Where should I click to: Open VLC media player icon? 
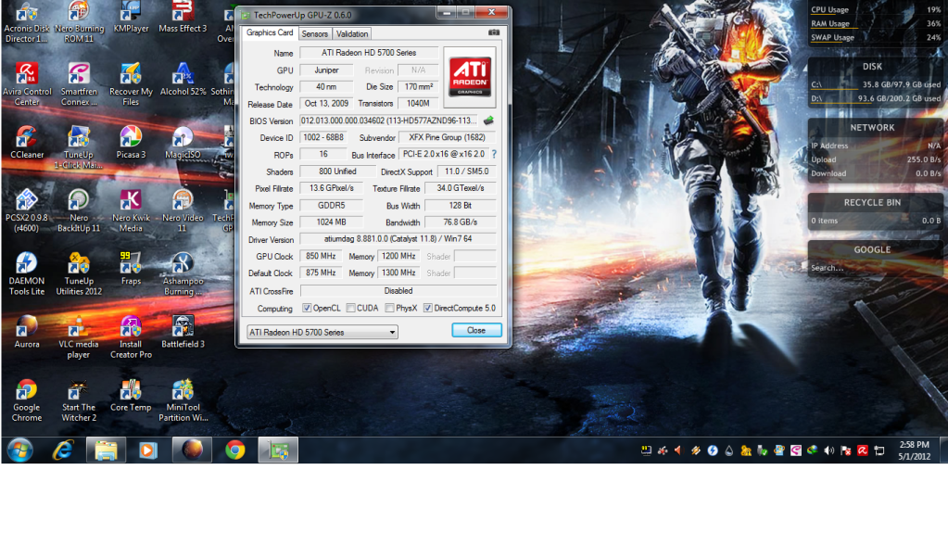[x=79, y=337]
